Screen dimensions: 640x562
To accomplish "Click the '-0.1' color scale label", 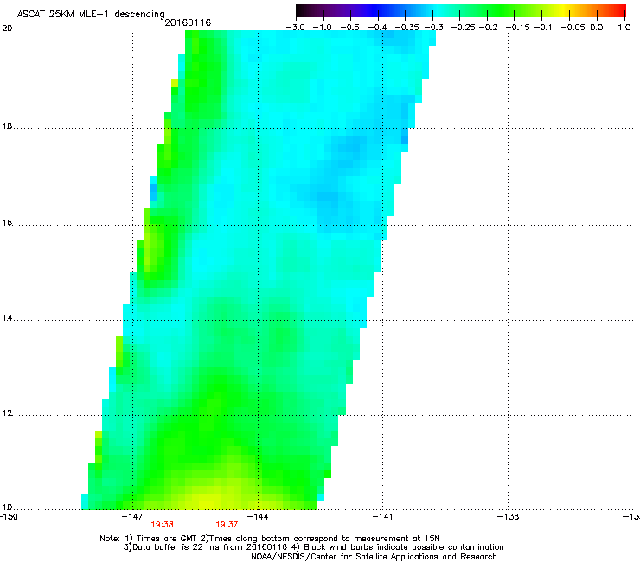I will (x=544, y=28).
